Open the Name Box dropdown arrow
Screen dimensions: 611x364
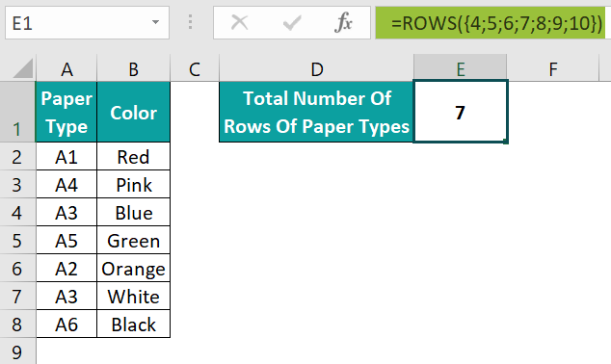(155, 22)
